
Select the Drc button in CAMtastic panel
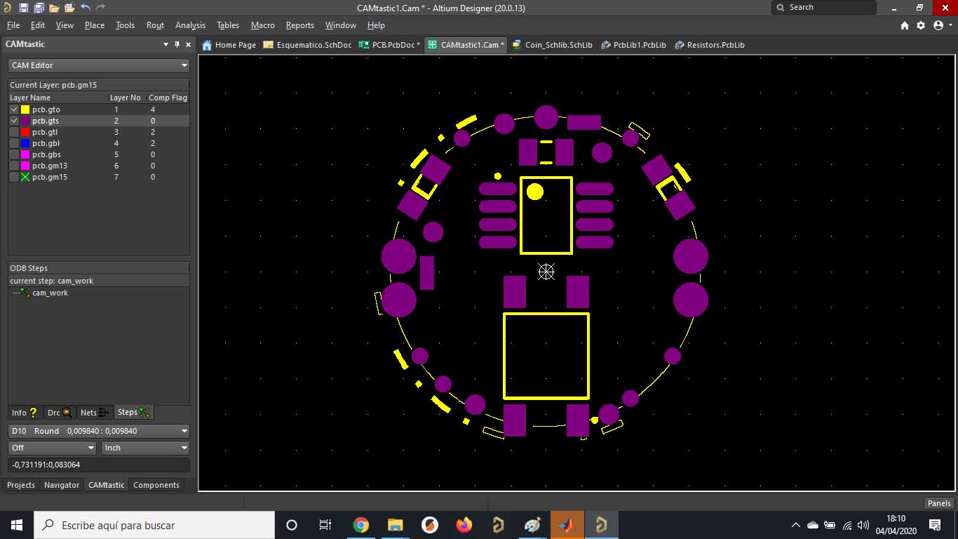tap(59, 413)
